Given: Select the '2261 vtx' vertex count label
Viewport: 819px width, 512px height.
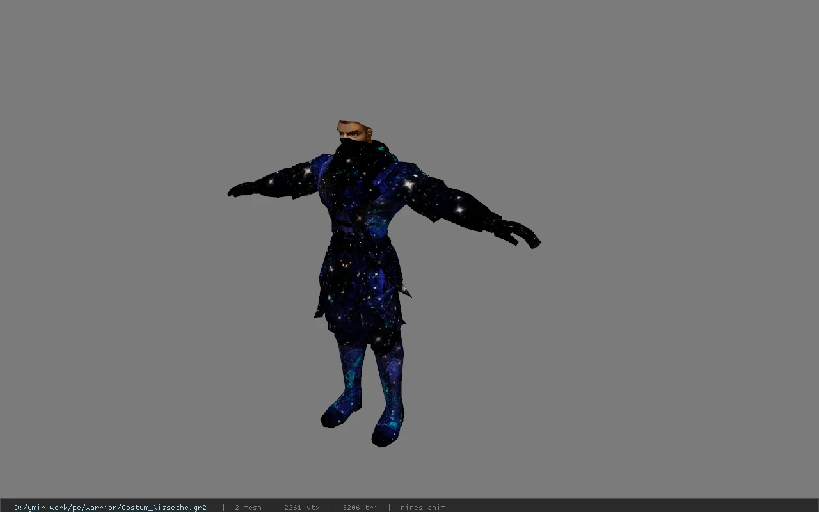Looking at the screenshot, I should (x=302, y=508).
